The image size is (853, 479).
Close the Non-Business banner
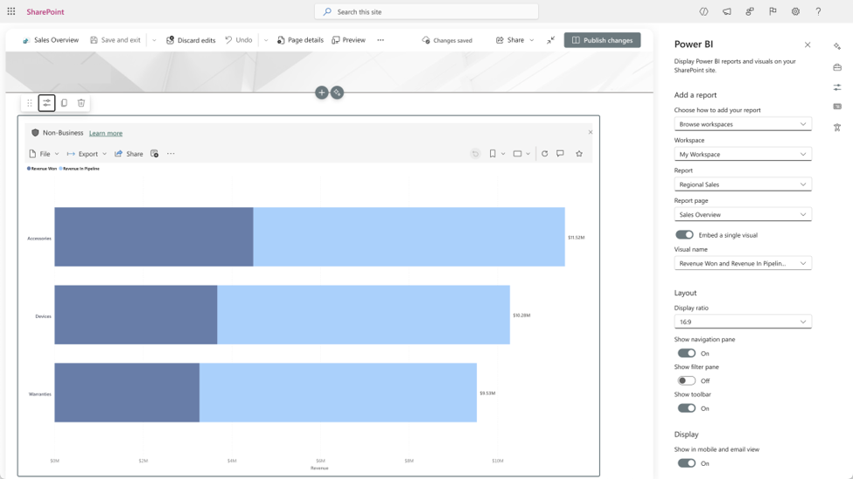coord(591,132)
